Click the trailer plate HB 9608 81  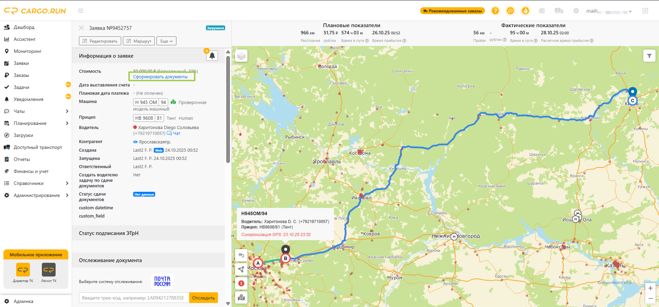coord(148,118)
